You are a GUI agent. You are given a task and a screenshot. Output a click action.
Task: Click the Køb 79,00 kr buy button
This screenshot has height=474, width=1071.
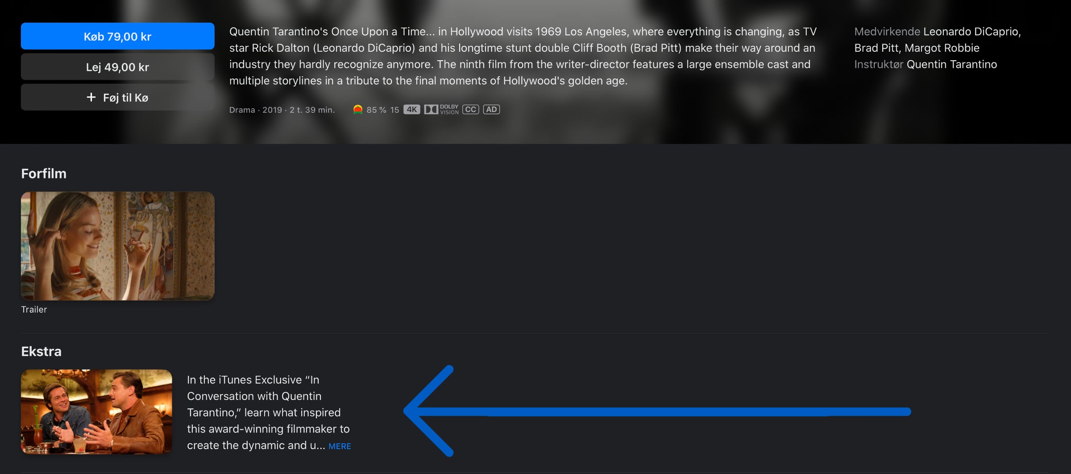point(117,36)
